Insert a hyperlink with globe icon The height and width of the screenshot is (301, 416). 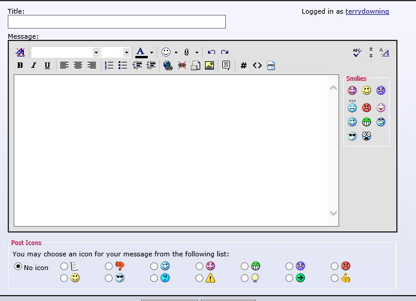point(168,65)
